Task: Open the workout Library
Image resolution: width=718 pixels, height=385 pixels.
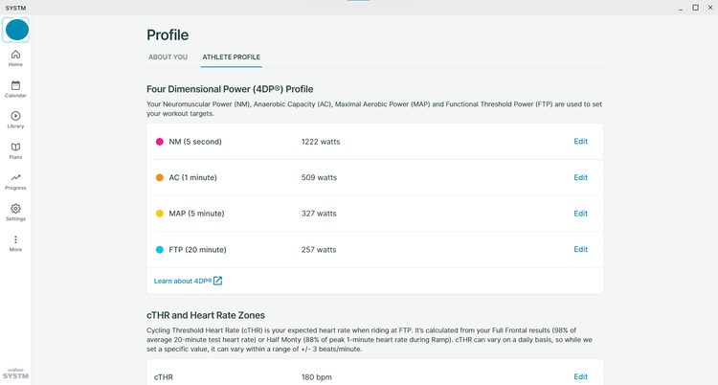Action: (x=15, y=120)
